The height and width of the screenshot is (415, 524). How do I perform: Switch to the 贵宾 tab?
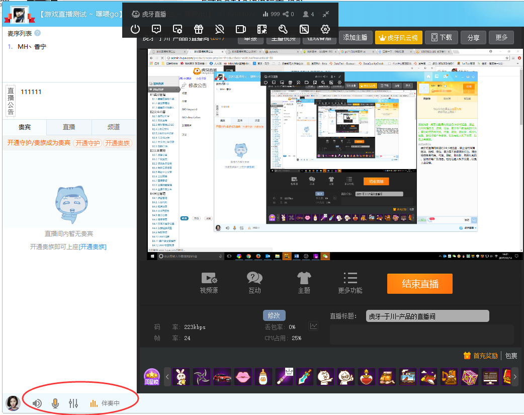point(25,127)
